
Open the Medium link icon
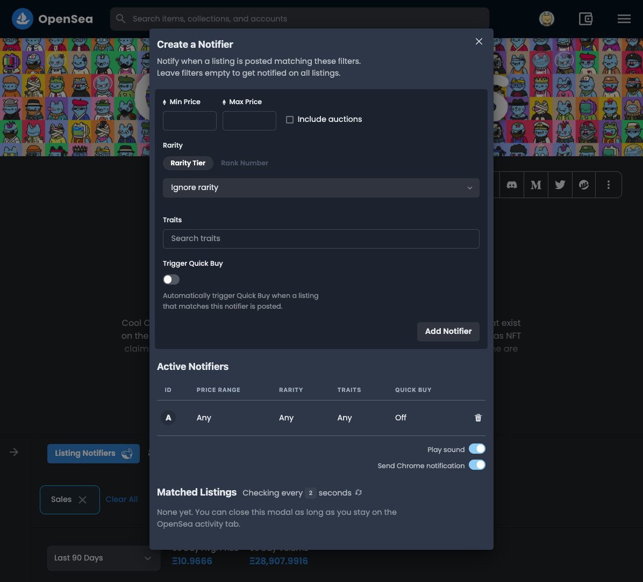pyautogui.click(x=535, y=185)
